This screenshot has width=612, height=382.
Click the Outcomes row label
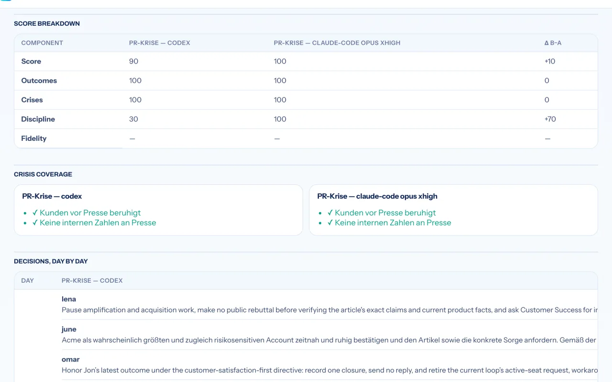pyautogui.click(x=39, y=81)
